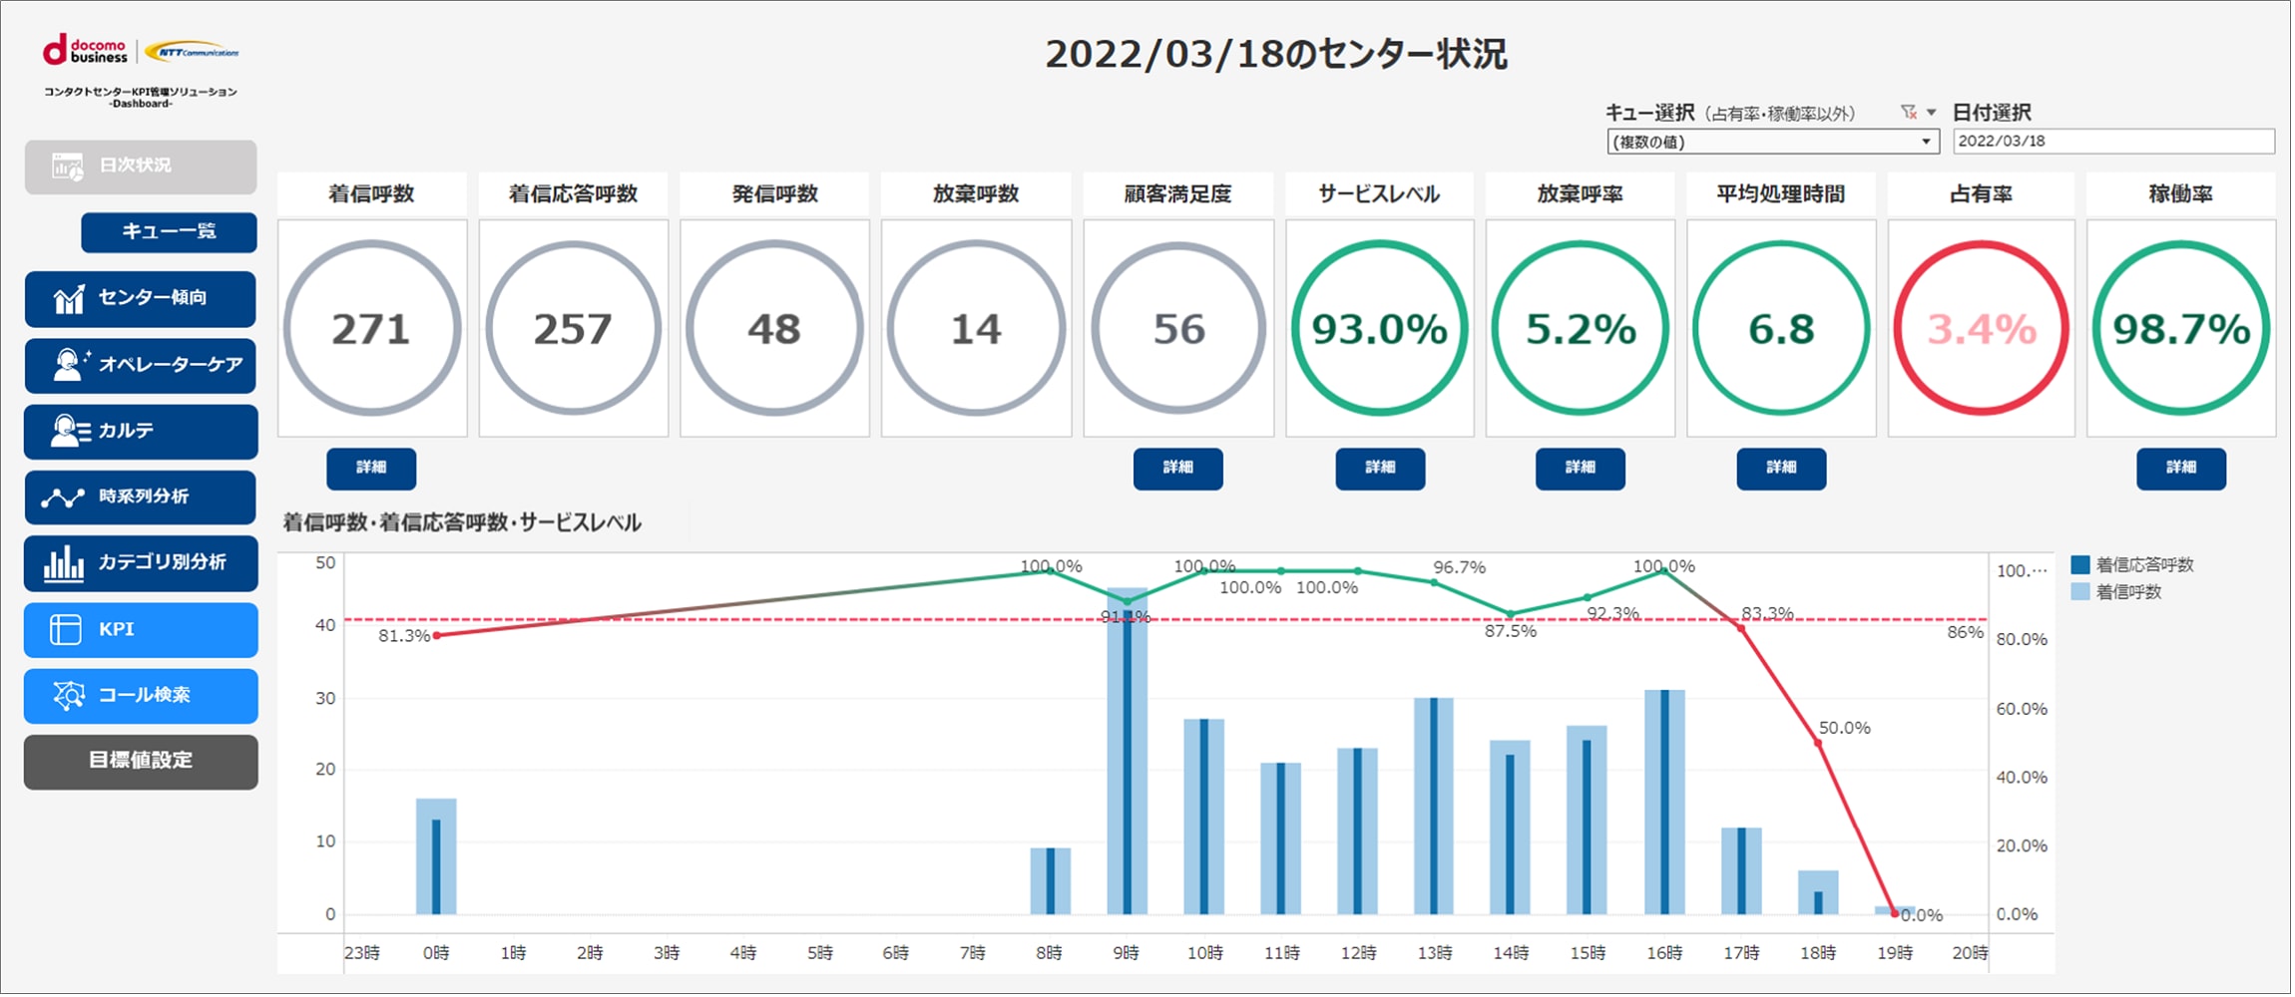The width and height of the screenshot is (2295, 997).
Task: Click the 50.0% service level point
Action: click(x=1818, y=744)
